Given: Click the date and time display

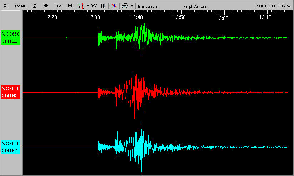Looking at the screenshot, I should click(x=274, y=6).
